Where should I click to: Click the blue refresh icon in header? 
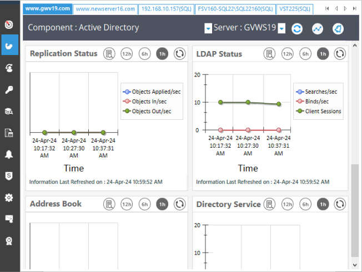click(297, 29)
